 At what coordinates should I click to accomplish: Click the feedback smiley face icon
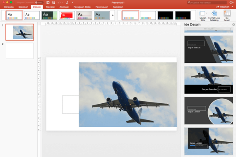click(x=231, y=2)
